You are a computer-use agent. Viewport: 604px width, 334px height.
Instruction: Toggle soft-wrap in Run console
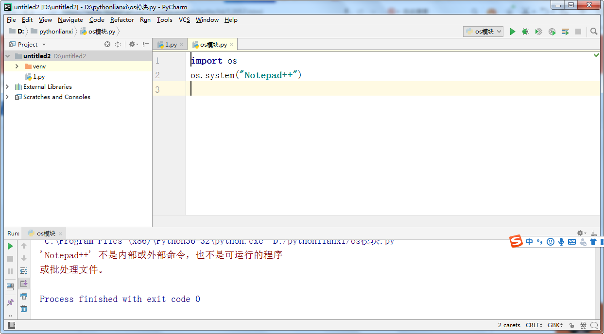pos(24,271)
